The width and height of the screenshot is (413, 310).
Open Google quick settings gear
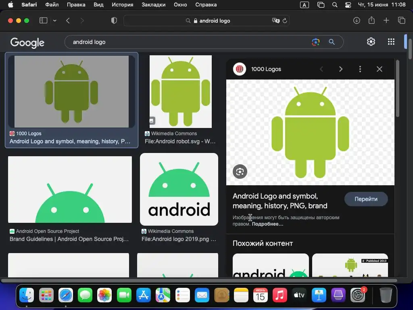(371, 42)
